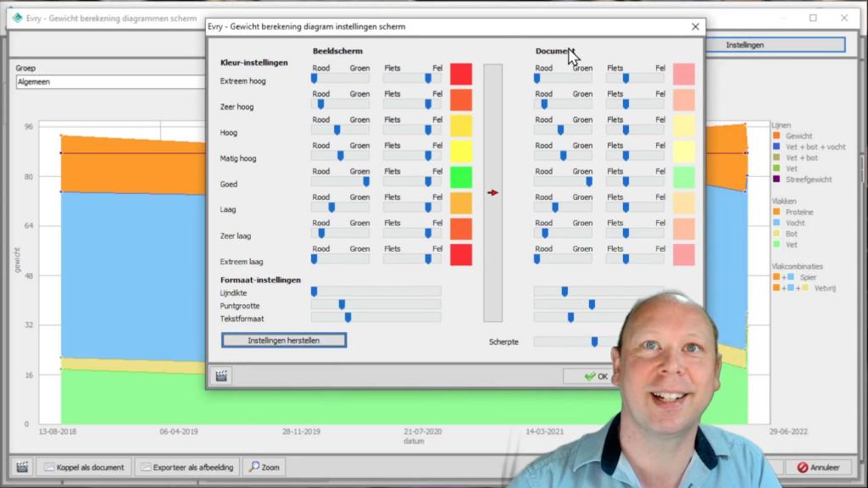
Task: Click Beeldscherm Rood-Groen slider for Extreem hoog
Action: point(340,79)
